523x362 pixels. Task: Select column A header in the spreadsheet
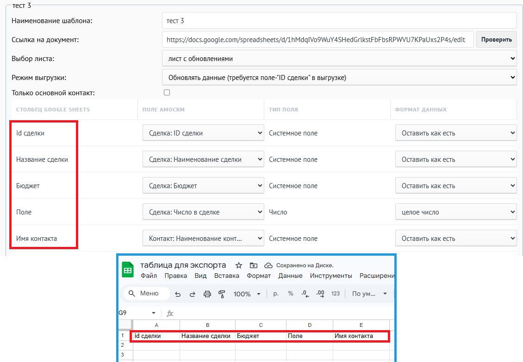tap(156, 325)
